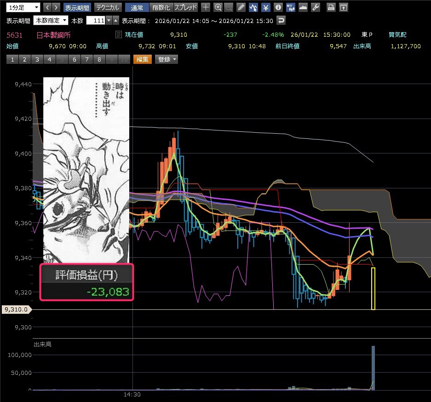Expand the 本数指定 period type dropdown

point(51,21)
